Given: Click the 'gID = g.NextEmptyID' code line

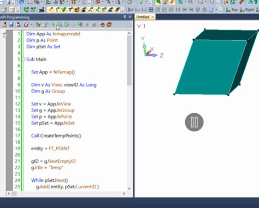Looking at the screenshot, I should pyautogui.click(x=54, y=161).
